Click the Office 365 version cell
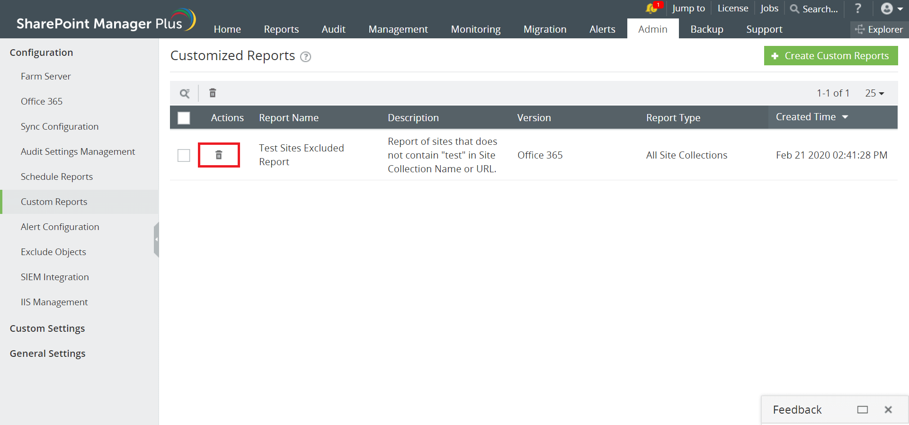 pyautogui.click(x=540, y=155)
